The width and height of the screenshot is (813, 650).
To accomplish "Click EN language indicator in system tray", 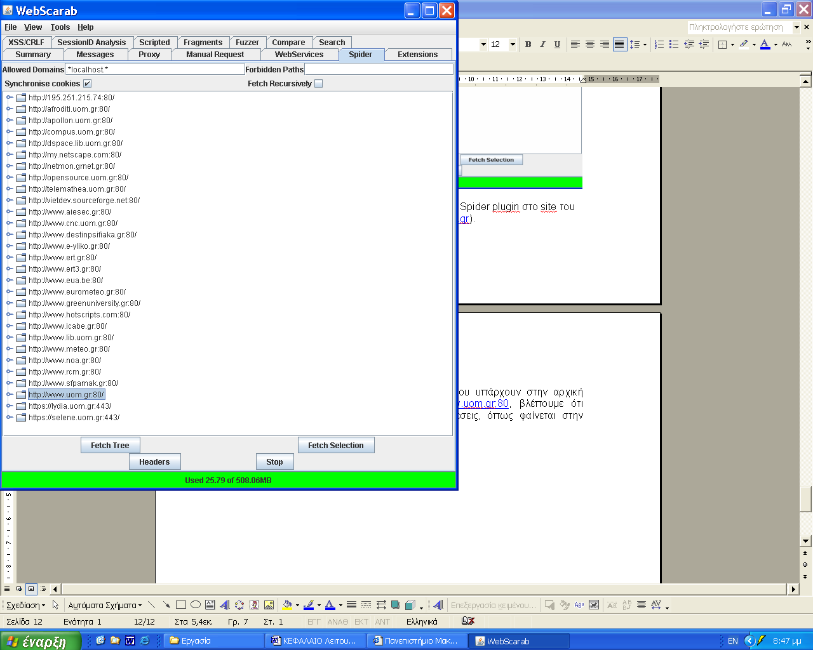I will tap(733, 641).
